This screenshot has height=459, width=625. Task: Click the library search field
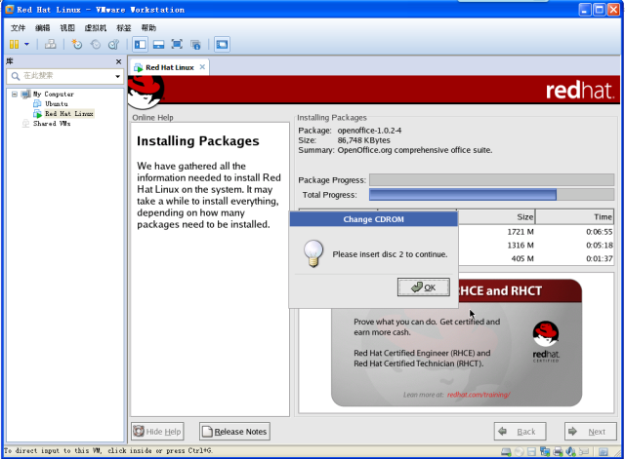(x=63, y=76)
